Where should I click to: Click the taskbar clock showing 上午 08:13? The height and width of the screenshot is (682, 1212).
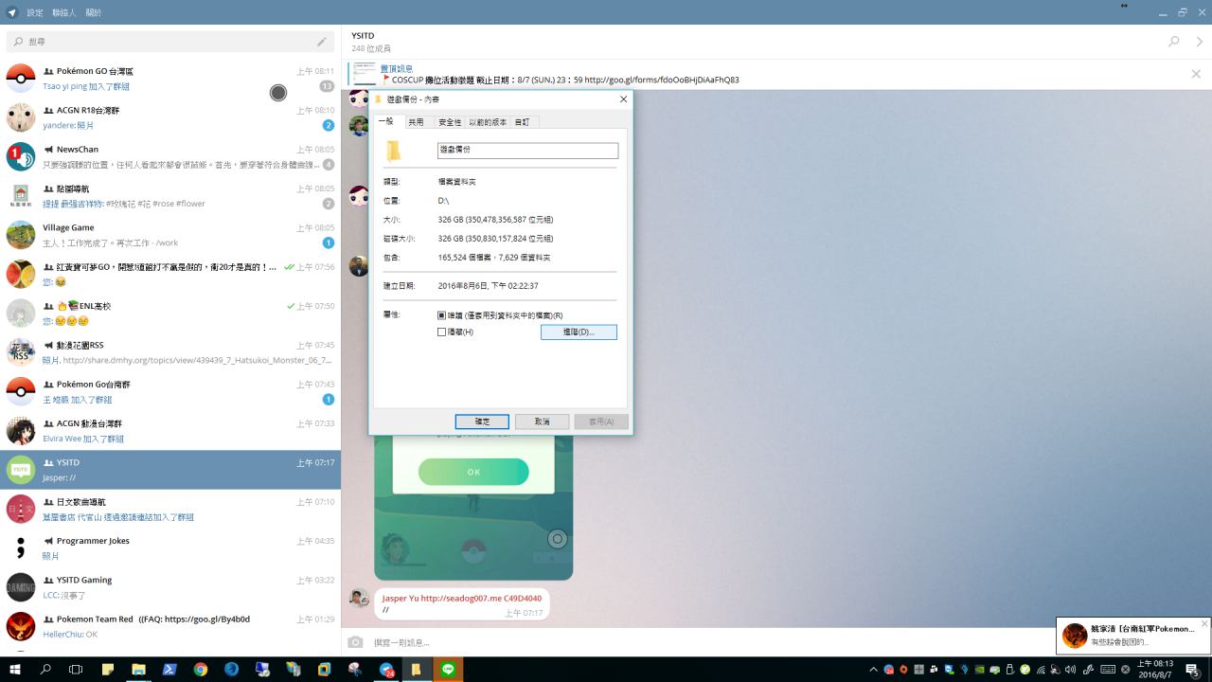pyautogui.click(x=1155, y=670)
